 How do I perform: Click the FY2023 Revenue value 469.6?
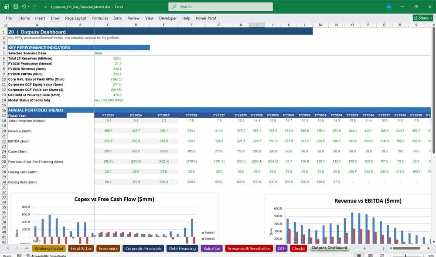click(108, 131)
